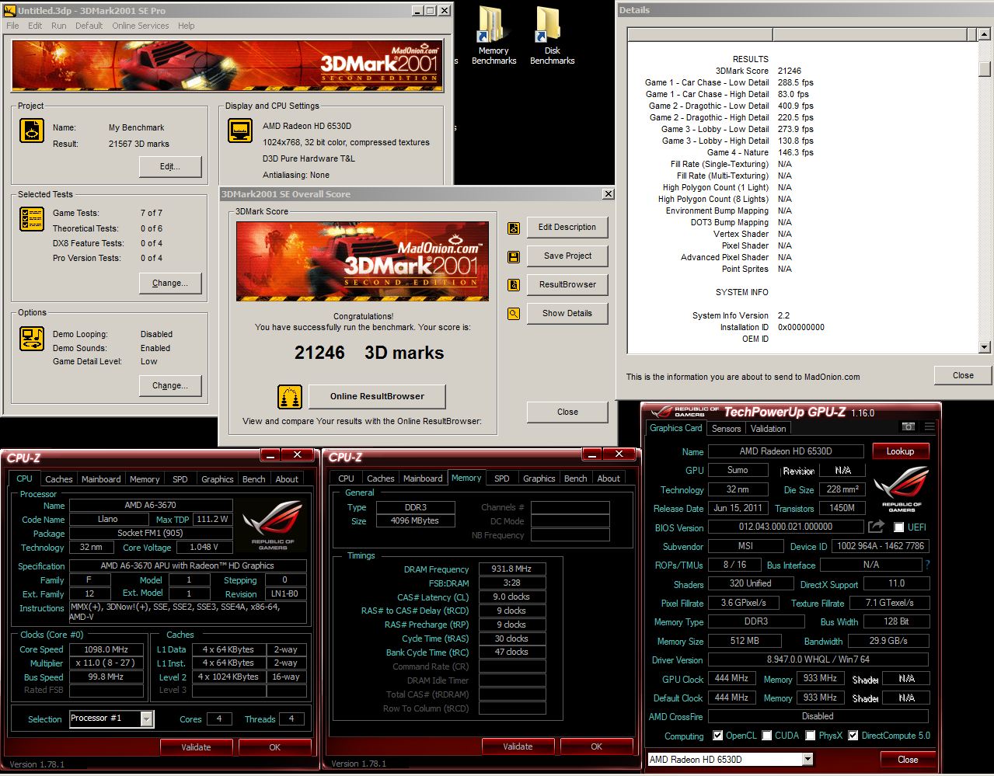Open Graphics tab in CPU-Z CPU window
Screen dimensions: 994x776
coord(218,479)
